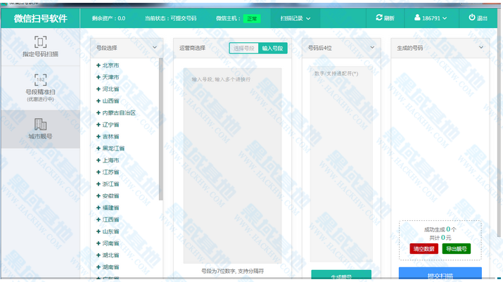Open the 186791 account dropdown
Screen dimensions: 503x282
click(x=431, y=18)
